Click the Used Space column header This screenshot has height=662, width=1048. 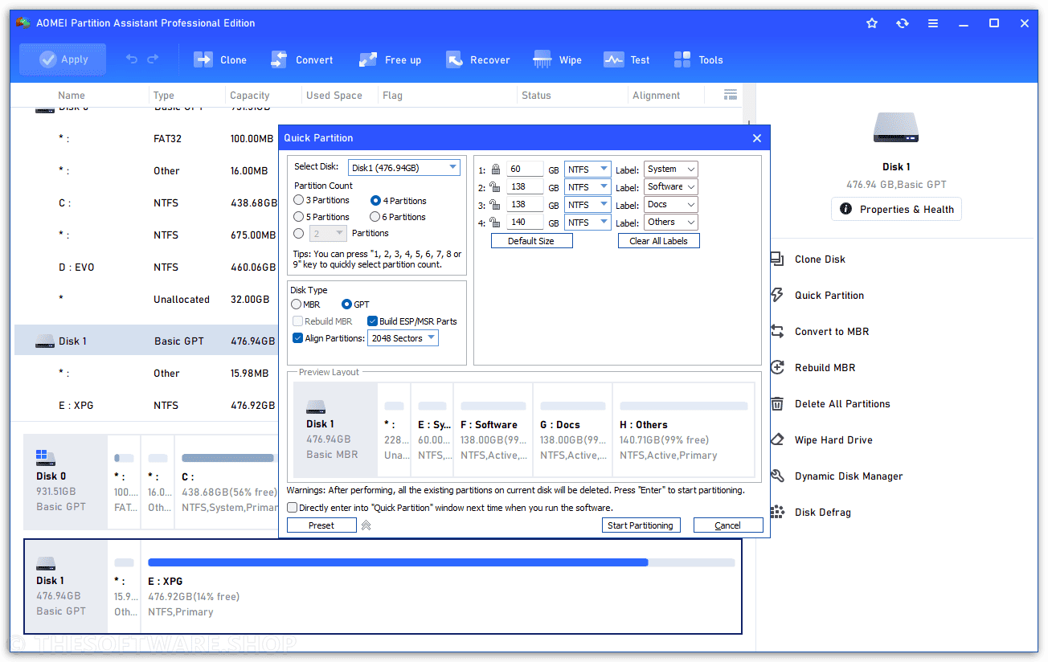tap(334, 95)
